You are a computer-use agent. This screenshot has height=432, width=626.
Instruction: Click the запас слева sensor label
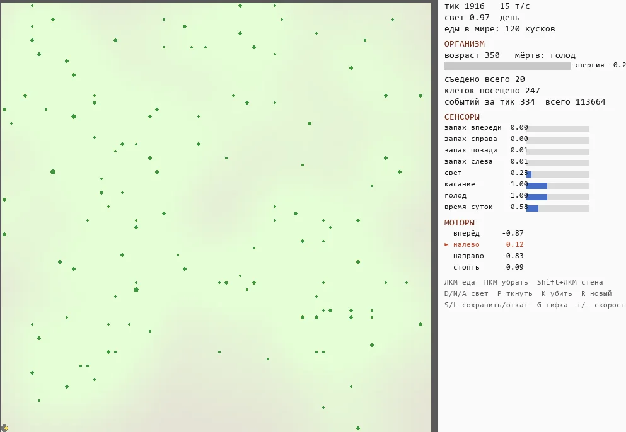point(468,162)
